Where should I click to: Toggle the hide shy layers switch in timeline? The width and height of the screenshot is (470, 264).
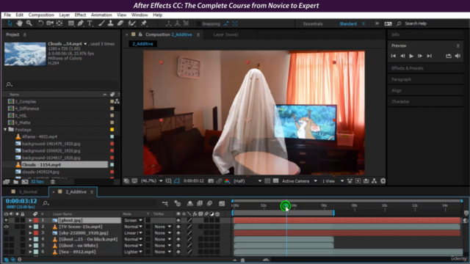pyautogui.click(x=190, y=204)
